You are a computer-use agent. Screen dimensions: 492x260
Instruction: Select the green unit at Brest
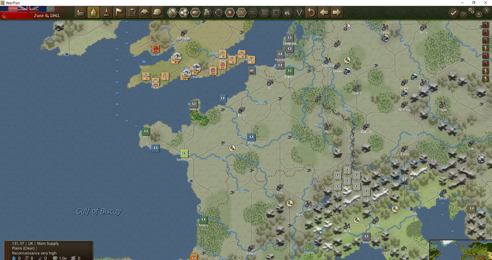(146, 131)
